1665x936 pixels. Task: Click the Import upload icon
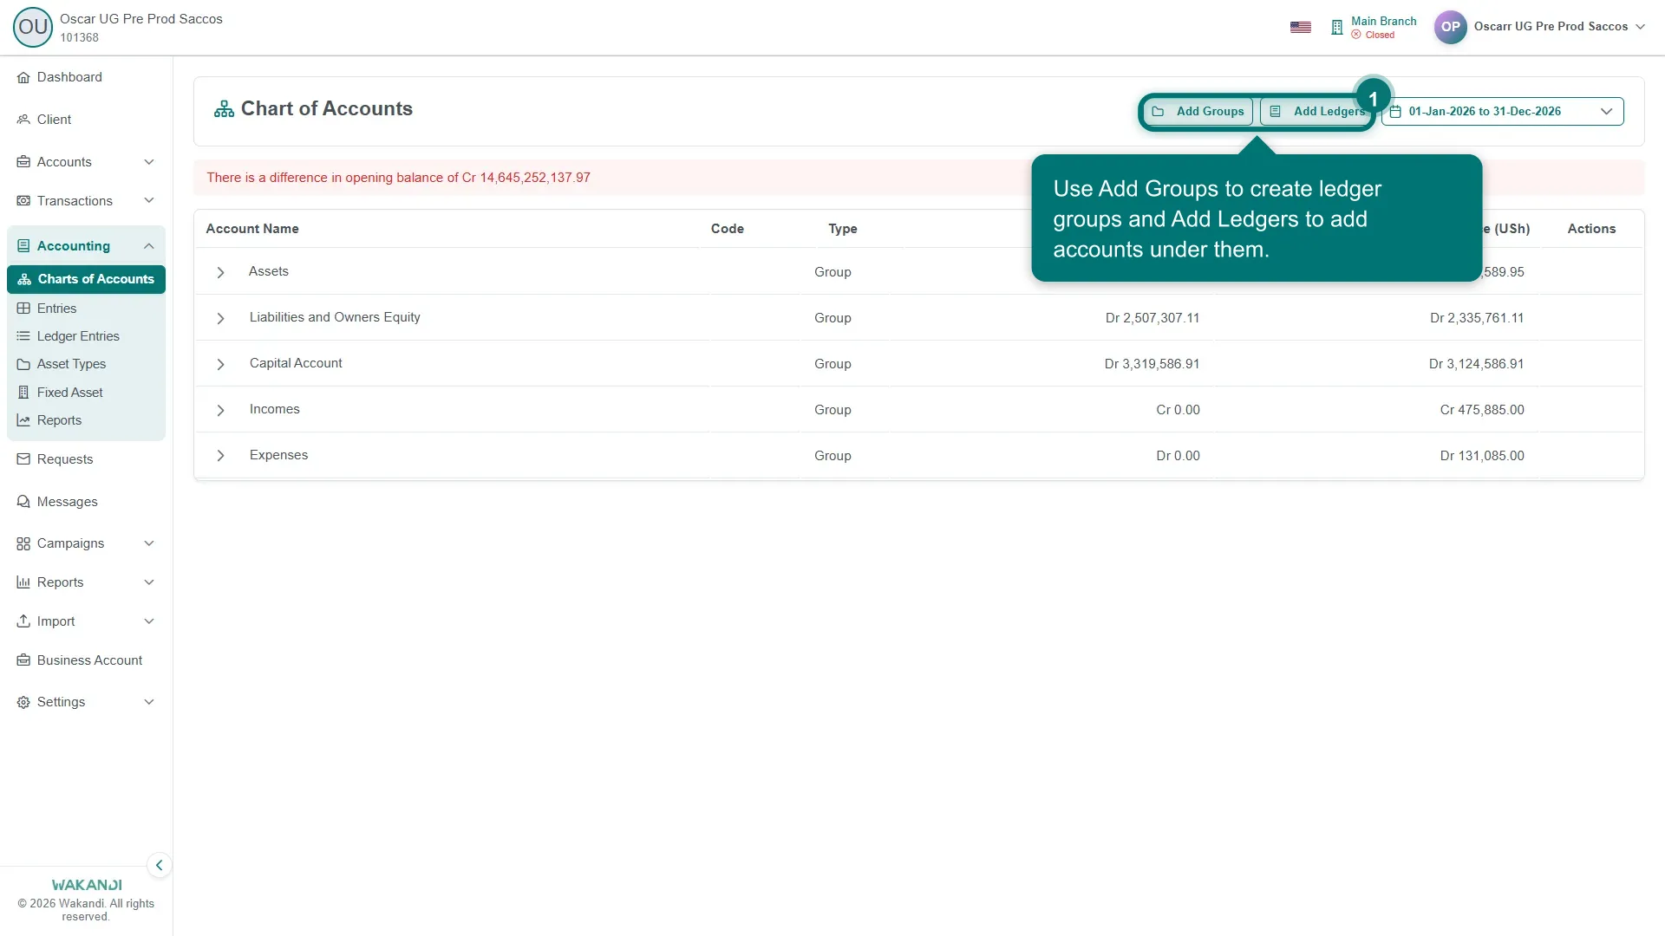point(23,621)
